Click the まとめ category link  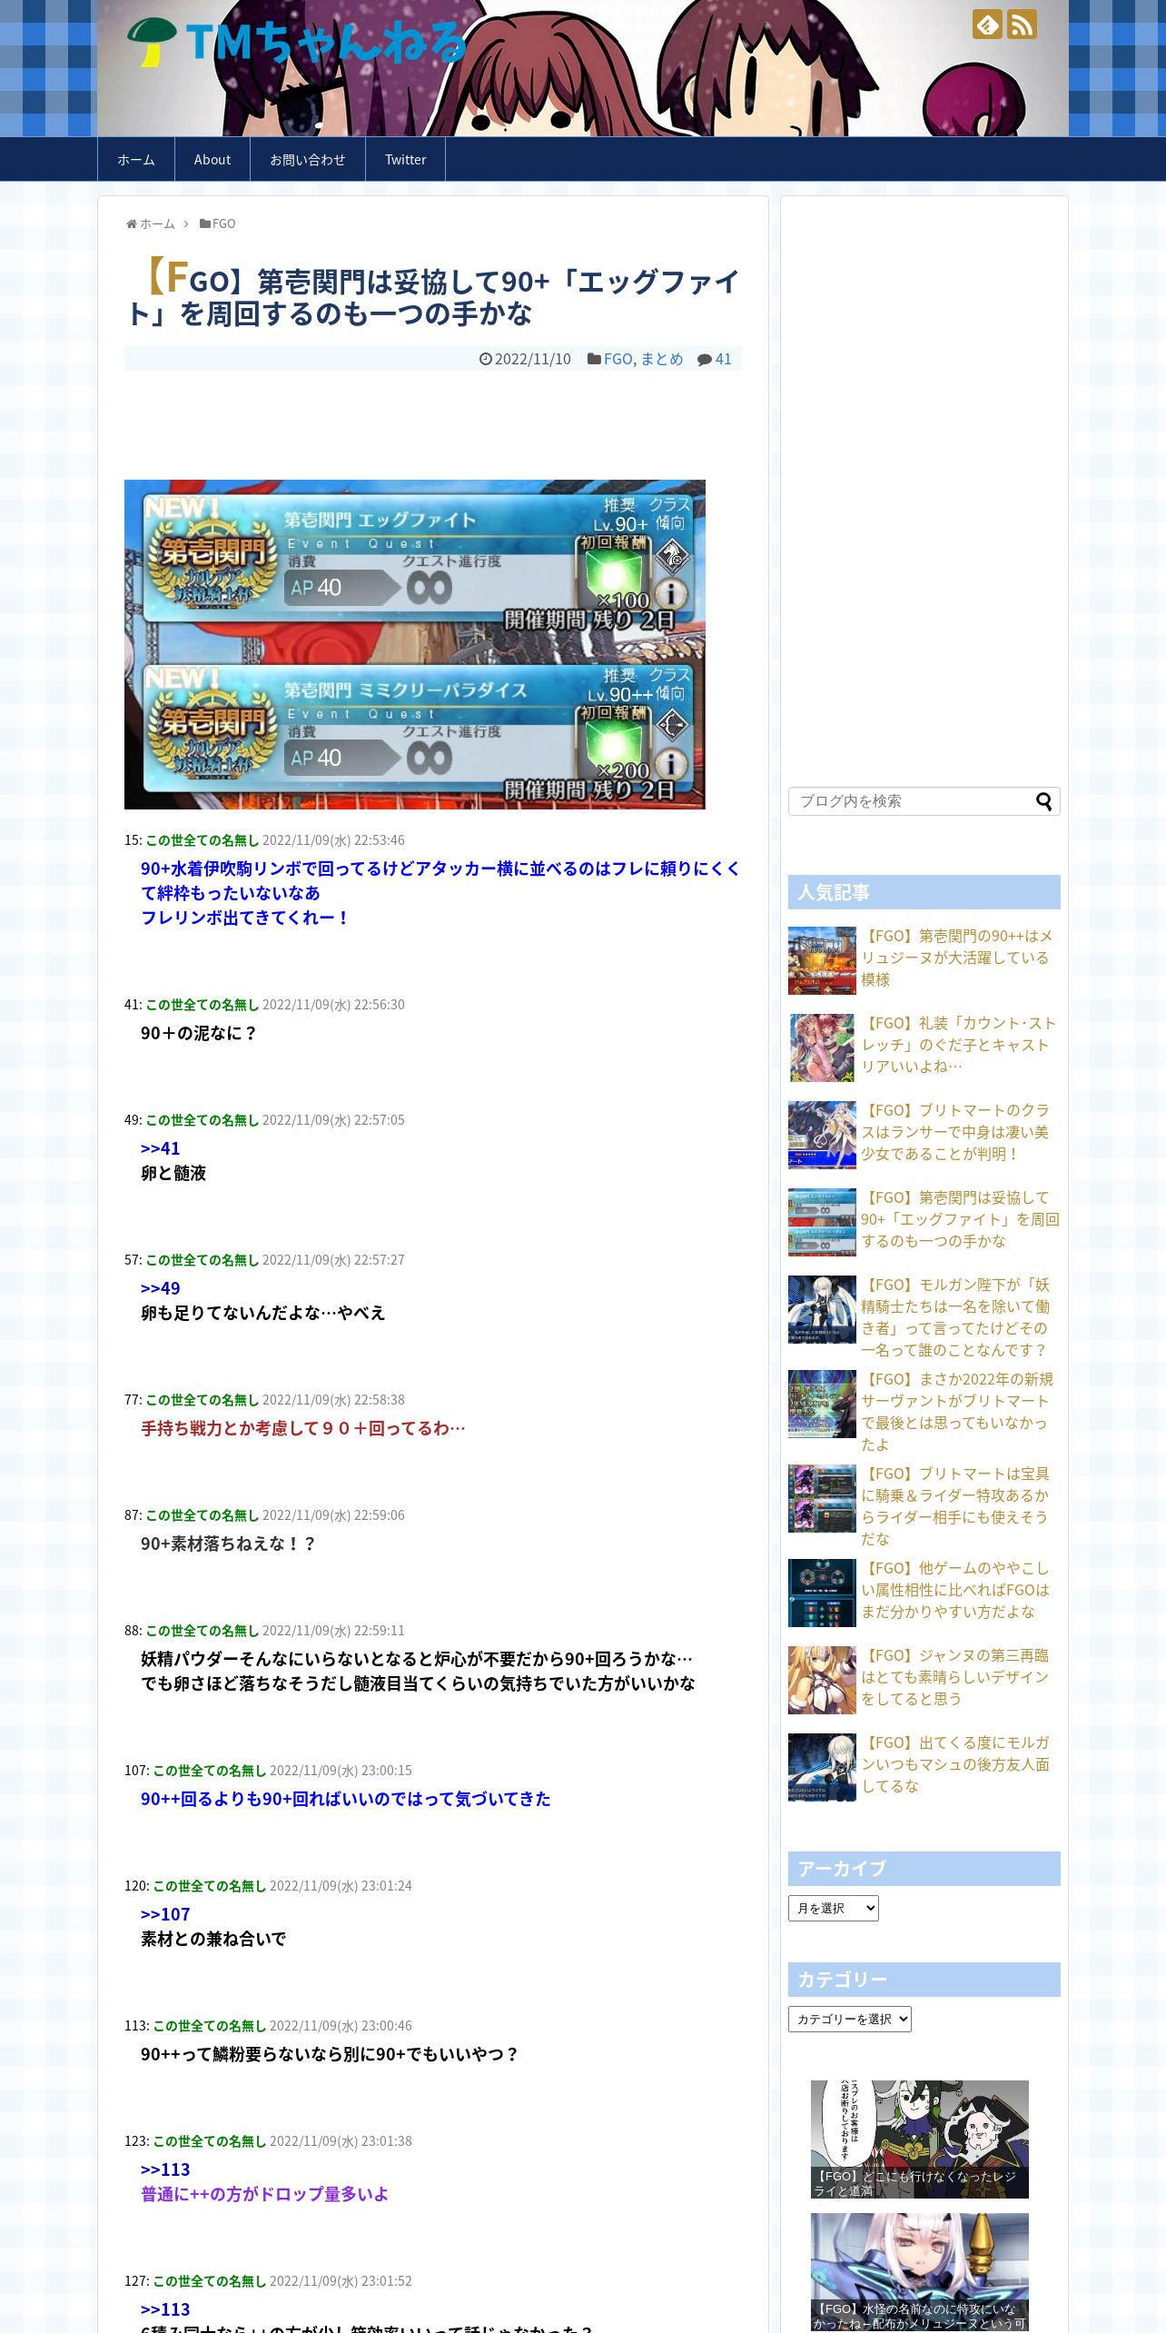[662, 359]
